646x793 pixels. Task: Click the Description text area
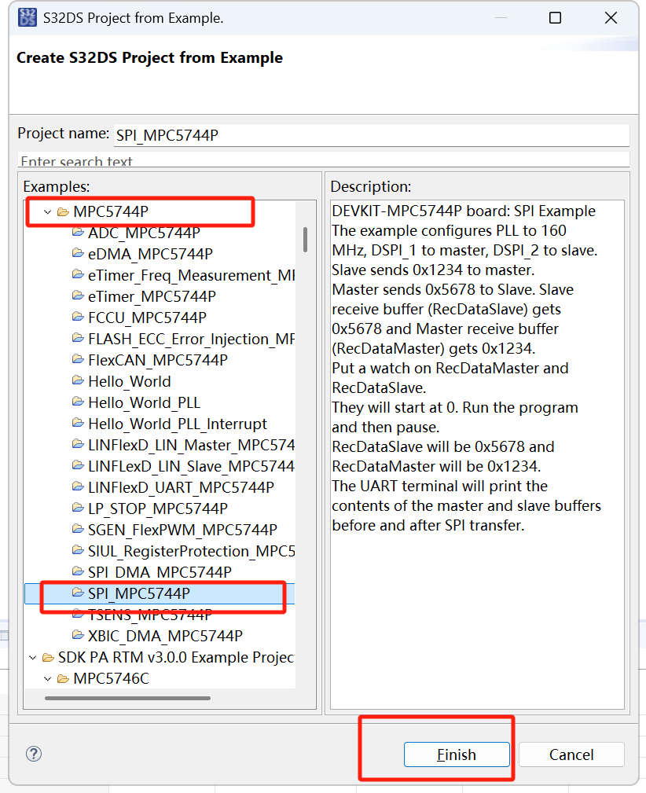[x=477, y=455]
